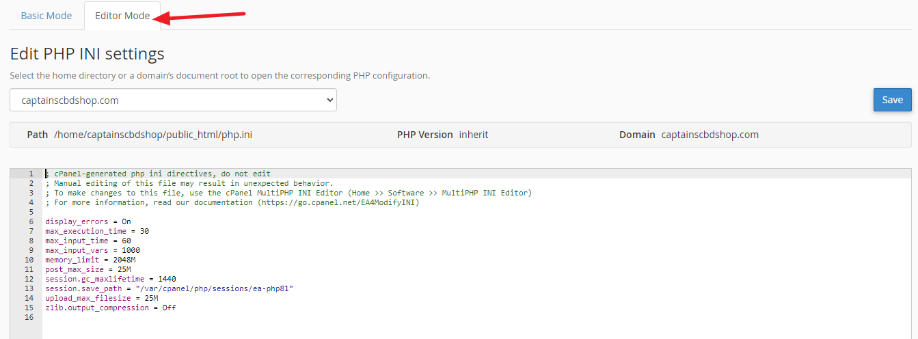The height and width of the screenshot is (339, 918).
Task: Click the max_input_vars = 1000 line
Action: pos(92,250)
